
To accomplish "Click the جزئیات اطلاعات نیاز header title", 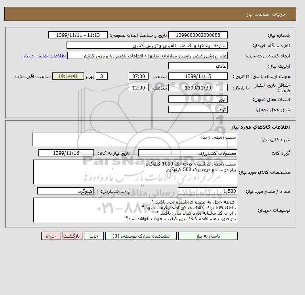I will (266, 14).
